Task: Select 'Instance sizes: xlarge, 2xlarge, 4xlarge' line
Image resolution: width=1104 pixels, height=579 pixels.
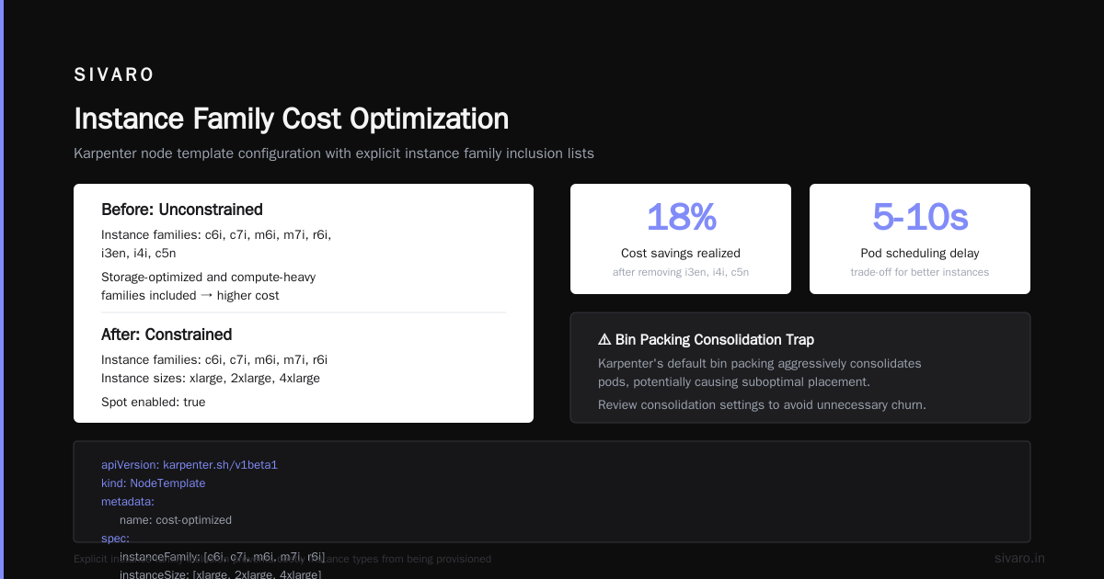Action: click(x=211, y=378)
